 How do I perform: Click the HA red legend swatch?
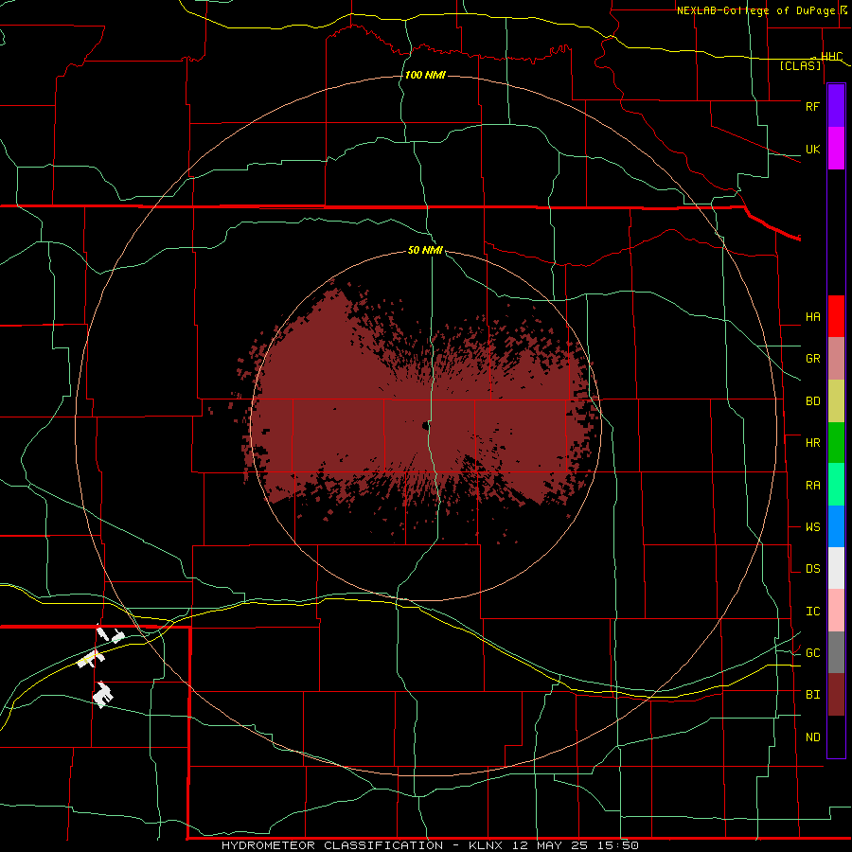(836, 316)
